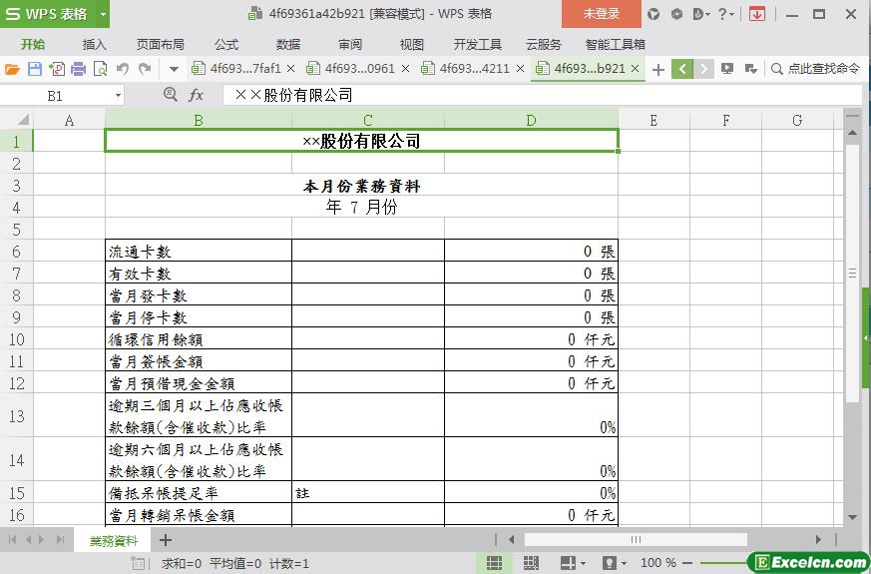Viewport: 871px width, 574px height.
Task: Close document tab 4f693...0961
Action: (x=405, y=69)
